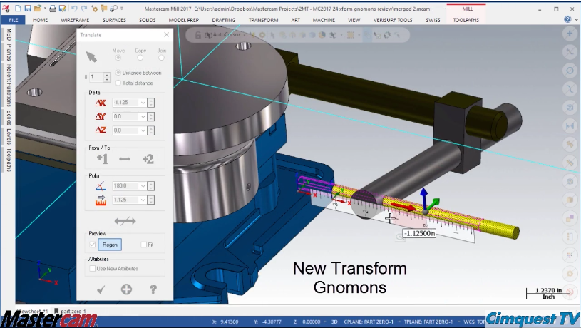
Task: Open the delta X value dropdown
Action: click(143, 103)
